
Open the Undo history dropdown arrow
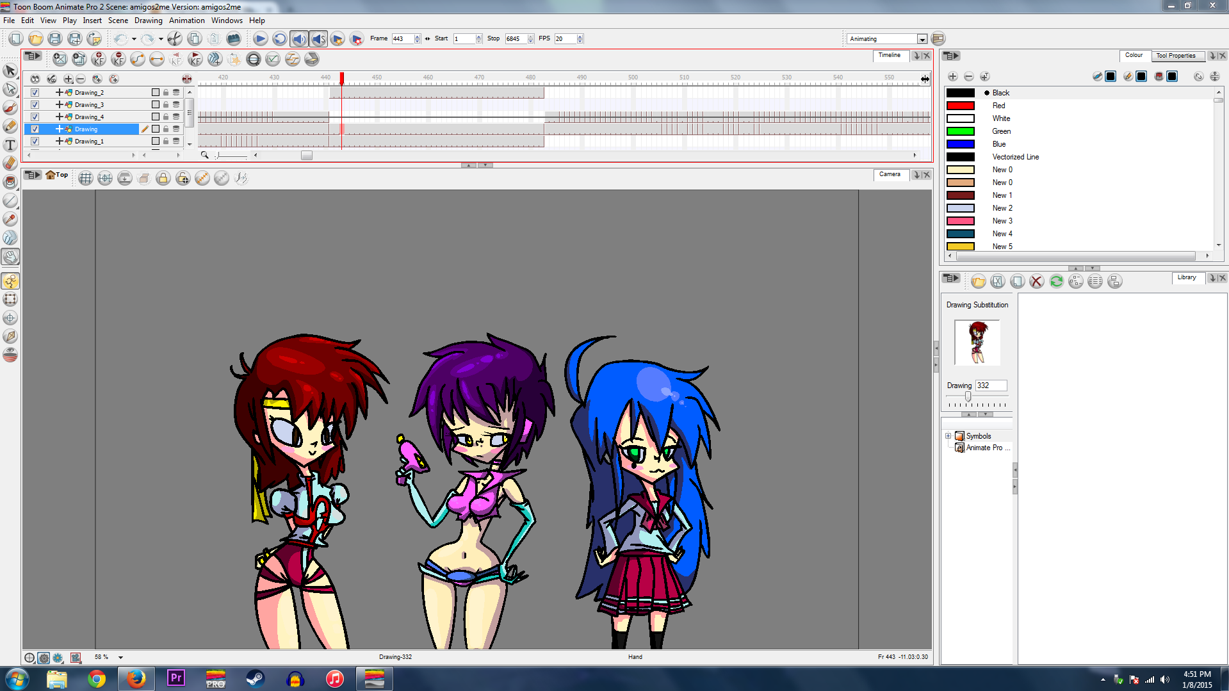[134, 39]
